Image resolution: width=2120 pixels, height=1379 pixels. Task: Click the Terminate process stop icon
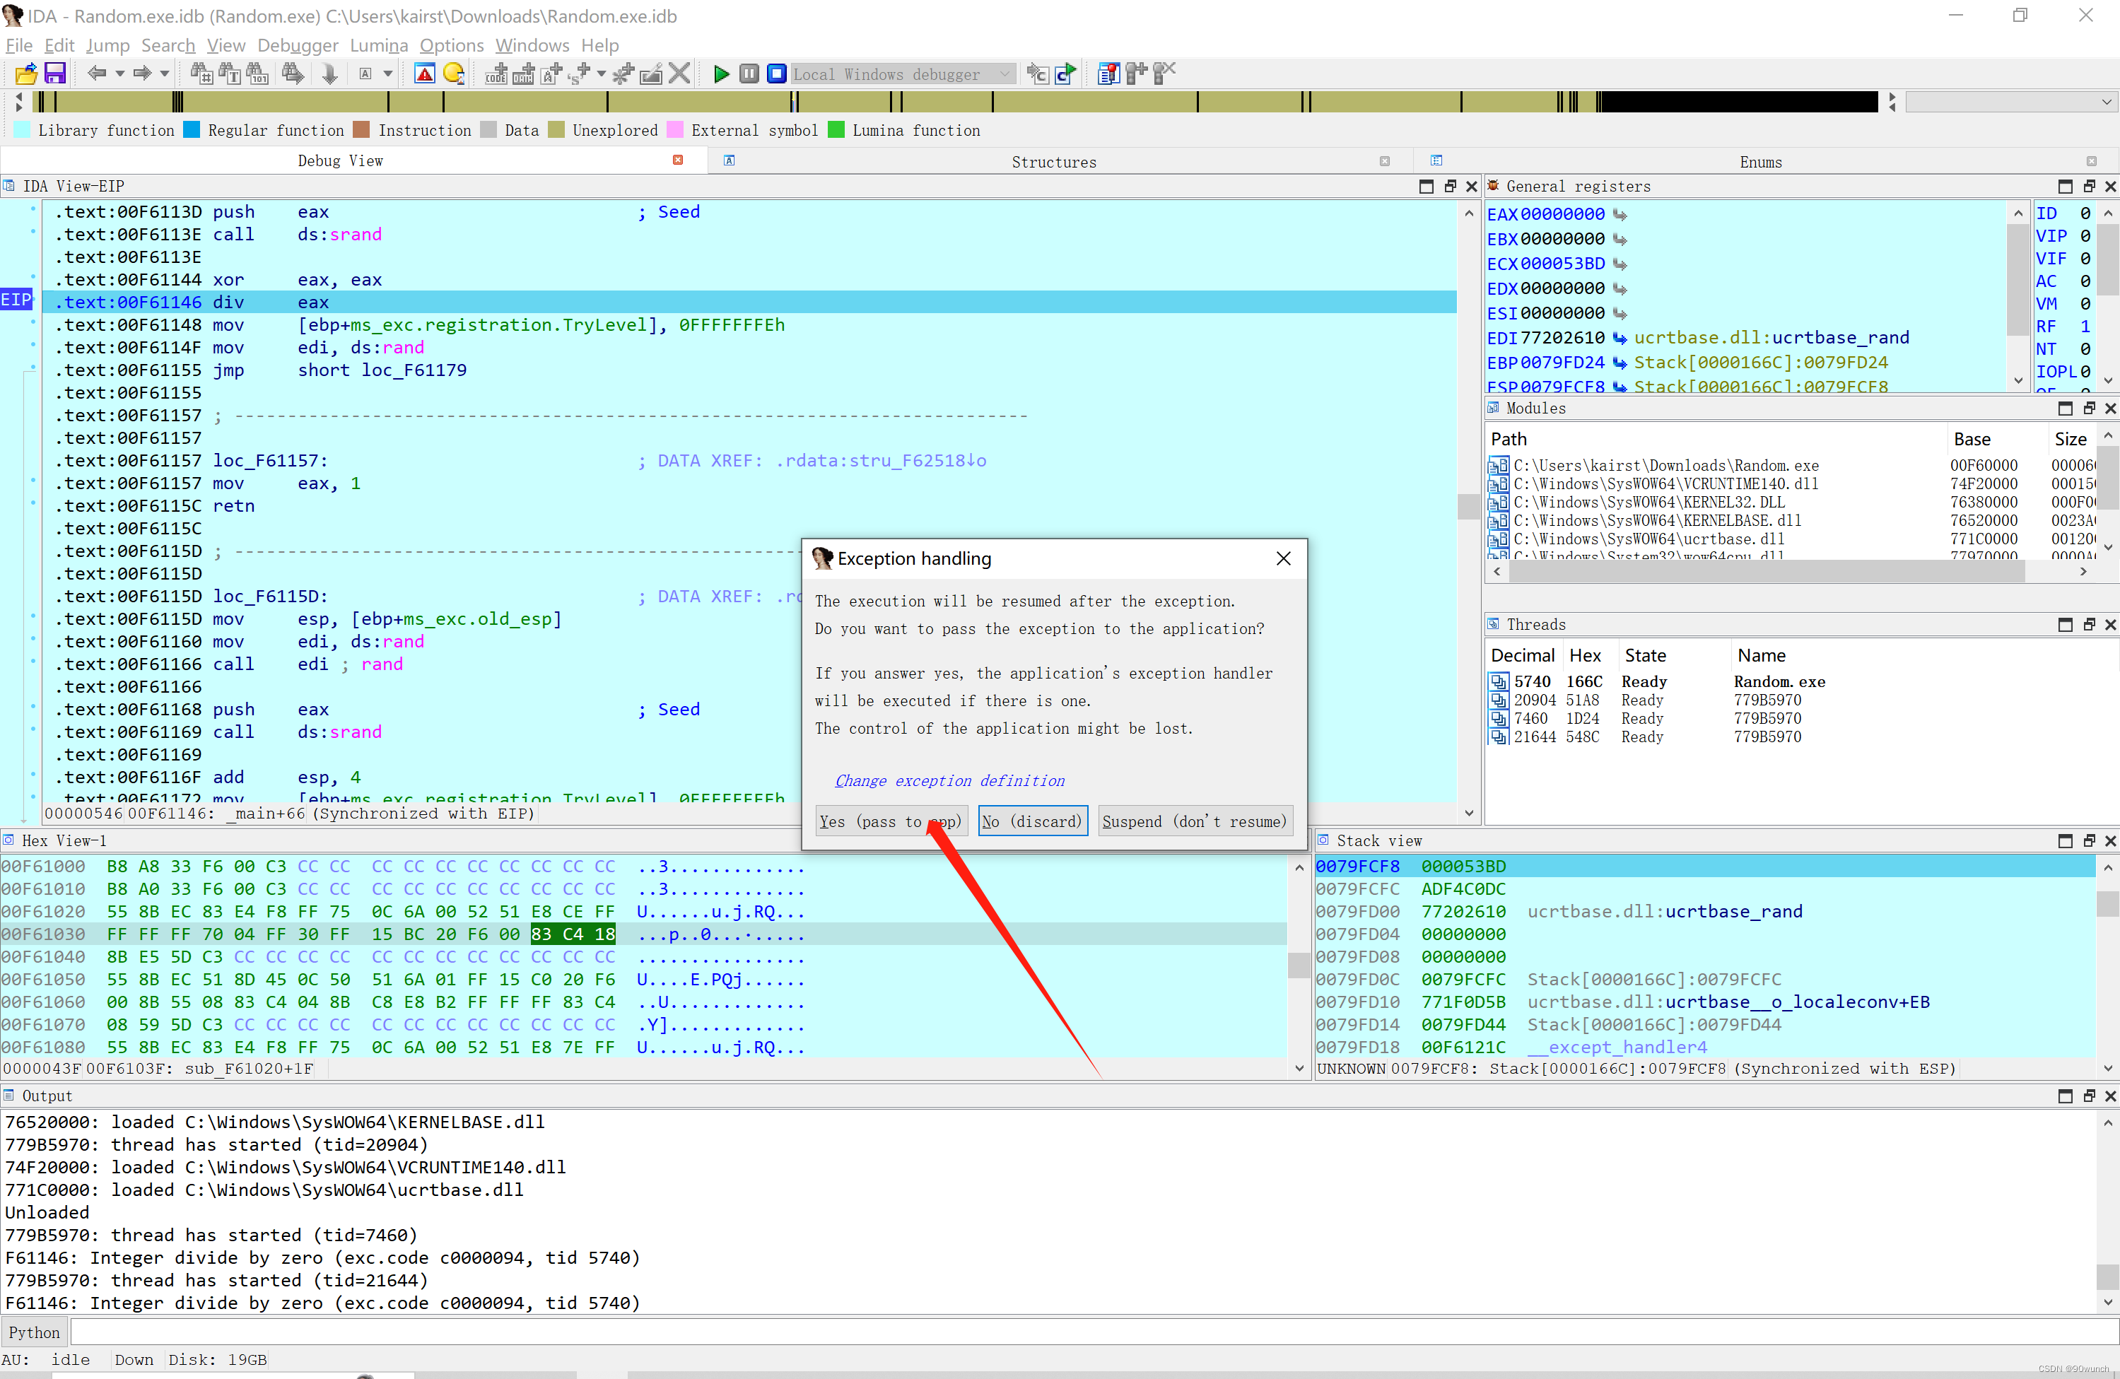coord(777,74)
